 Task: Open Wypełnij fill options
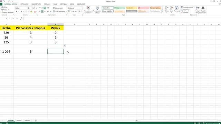click(x=185, y=10)
